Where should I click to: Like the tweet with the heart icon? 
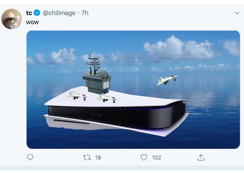144,157
